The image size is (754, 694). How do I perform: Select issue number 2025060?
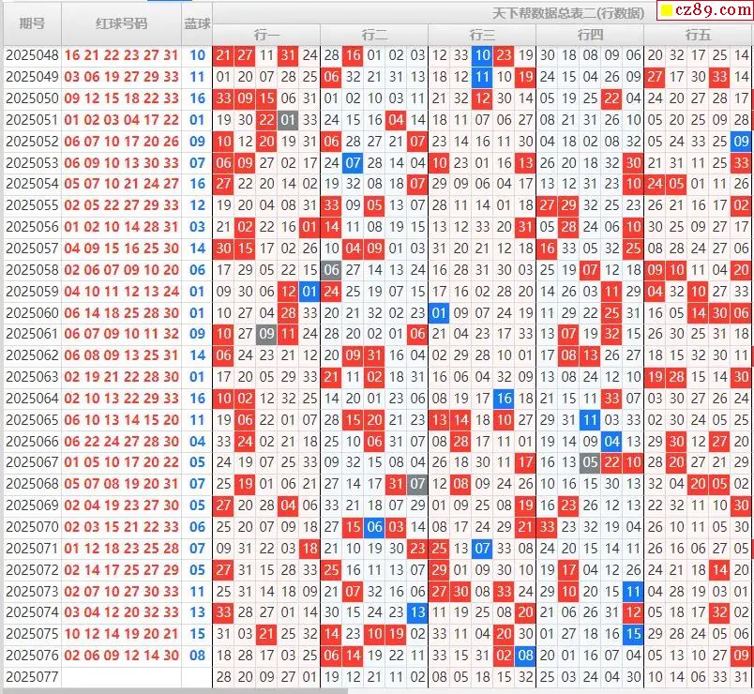32,313
